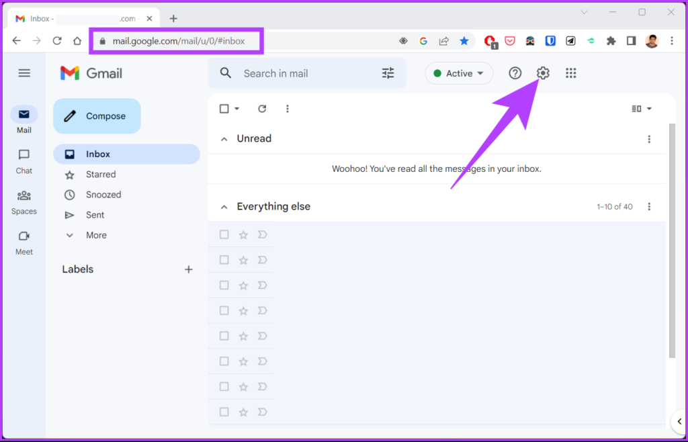
Task: Share this page icon in address bar
Action: click(x=443, y=41)
